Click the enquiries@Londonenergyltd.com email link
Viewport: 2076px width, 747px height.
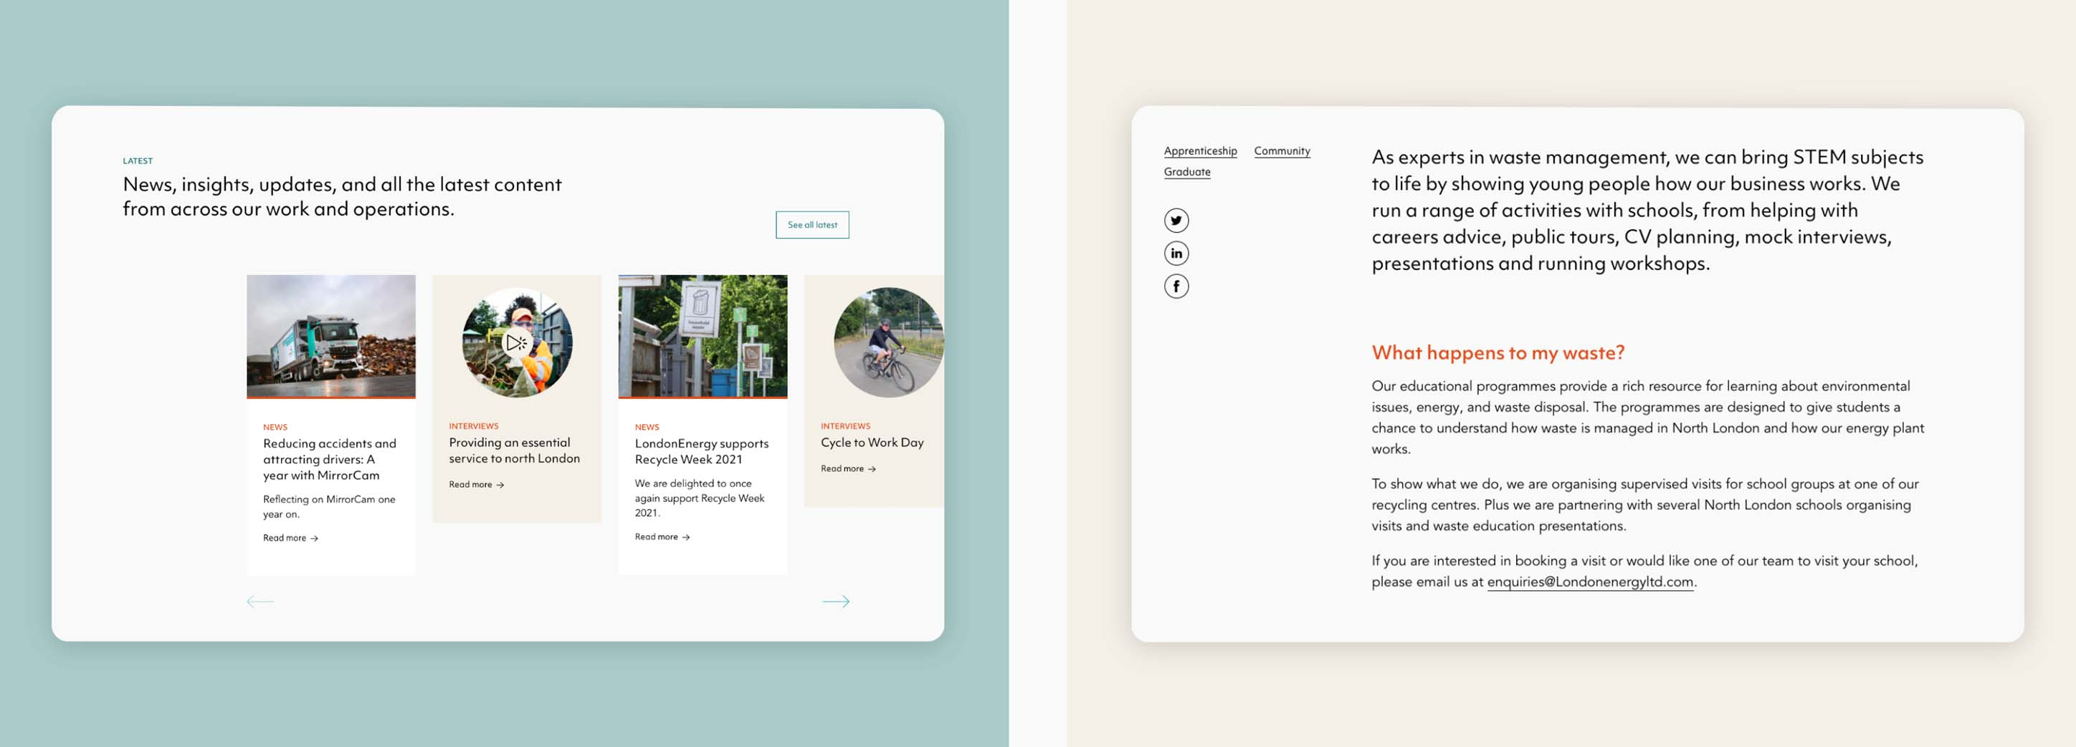coord(1589,581)
